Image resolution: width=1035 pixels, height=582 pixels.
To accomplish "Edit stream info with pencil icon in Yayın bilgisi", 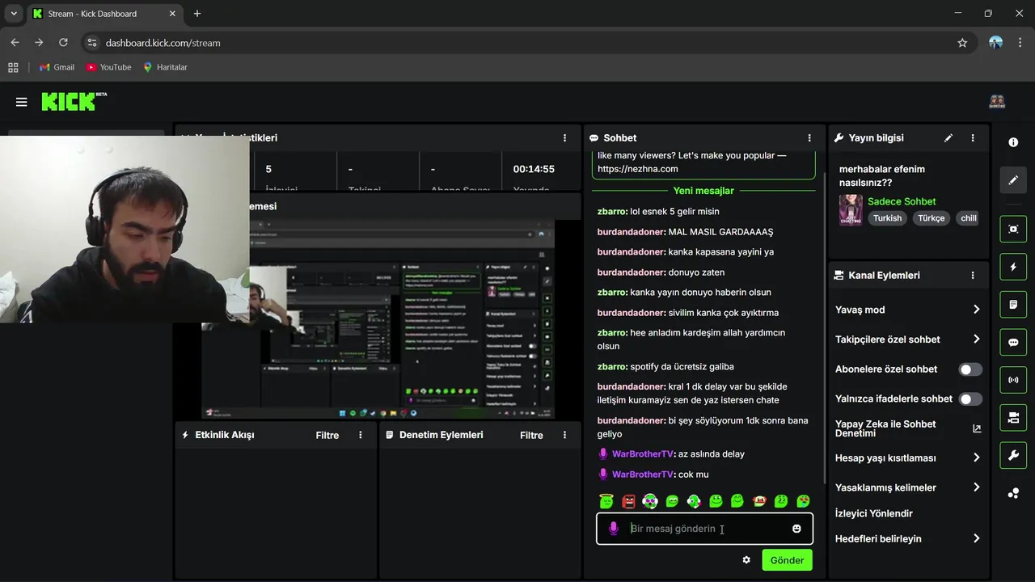I will point(948,138).
